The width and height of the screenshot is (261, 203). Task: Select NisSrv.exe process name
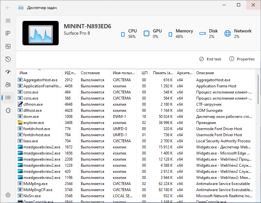32,196
